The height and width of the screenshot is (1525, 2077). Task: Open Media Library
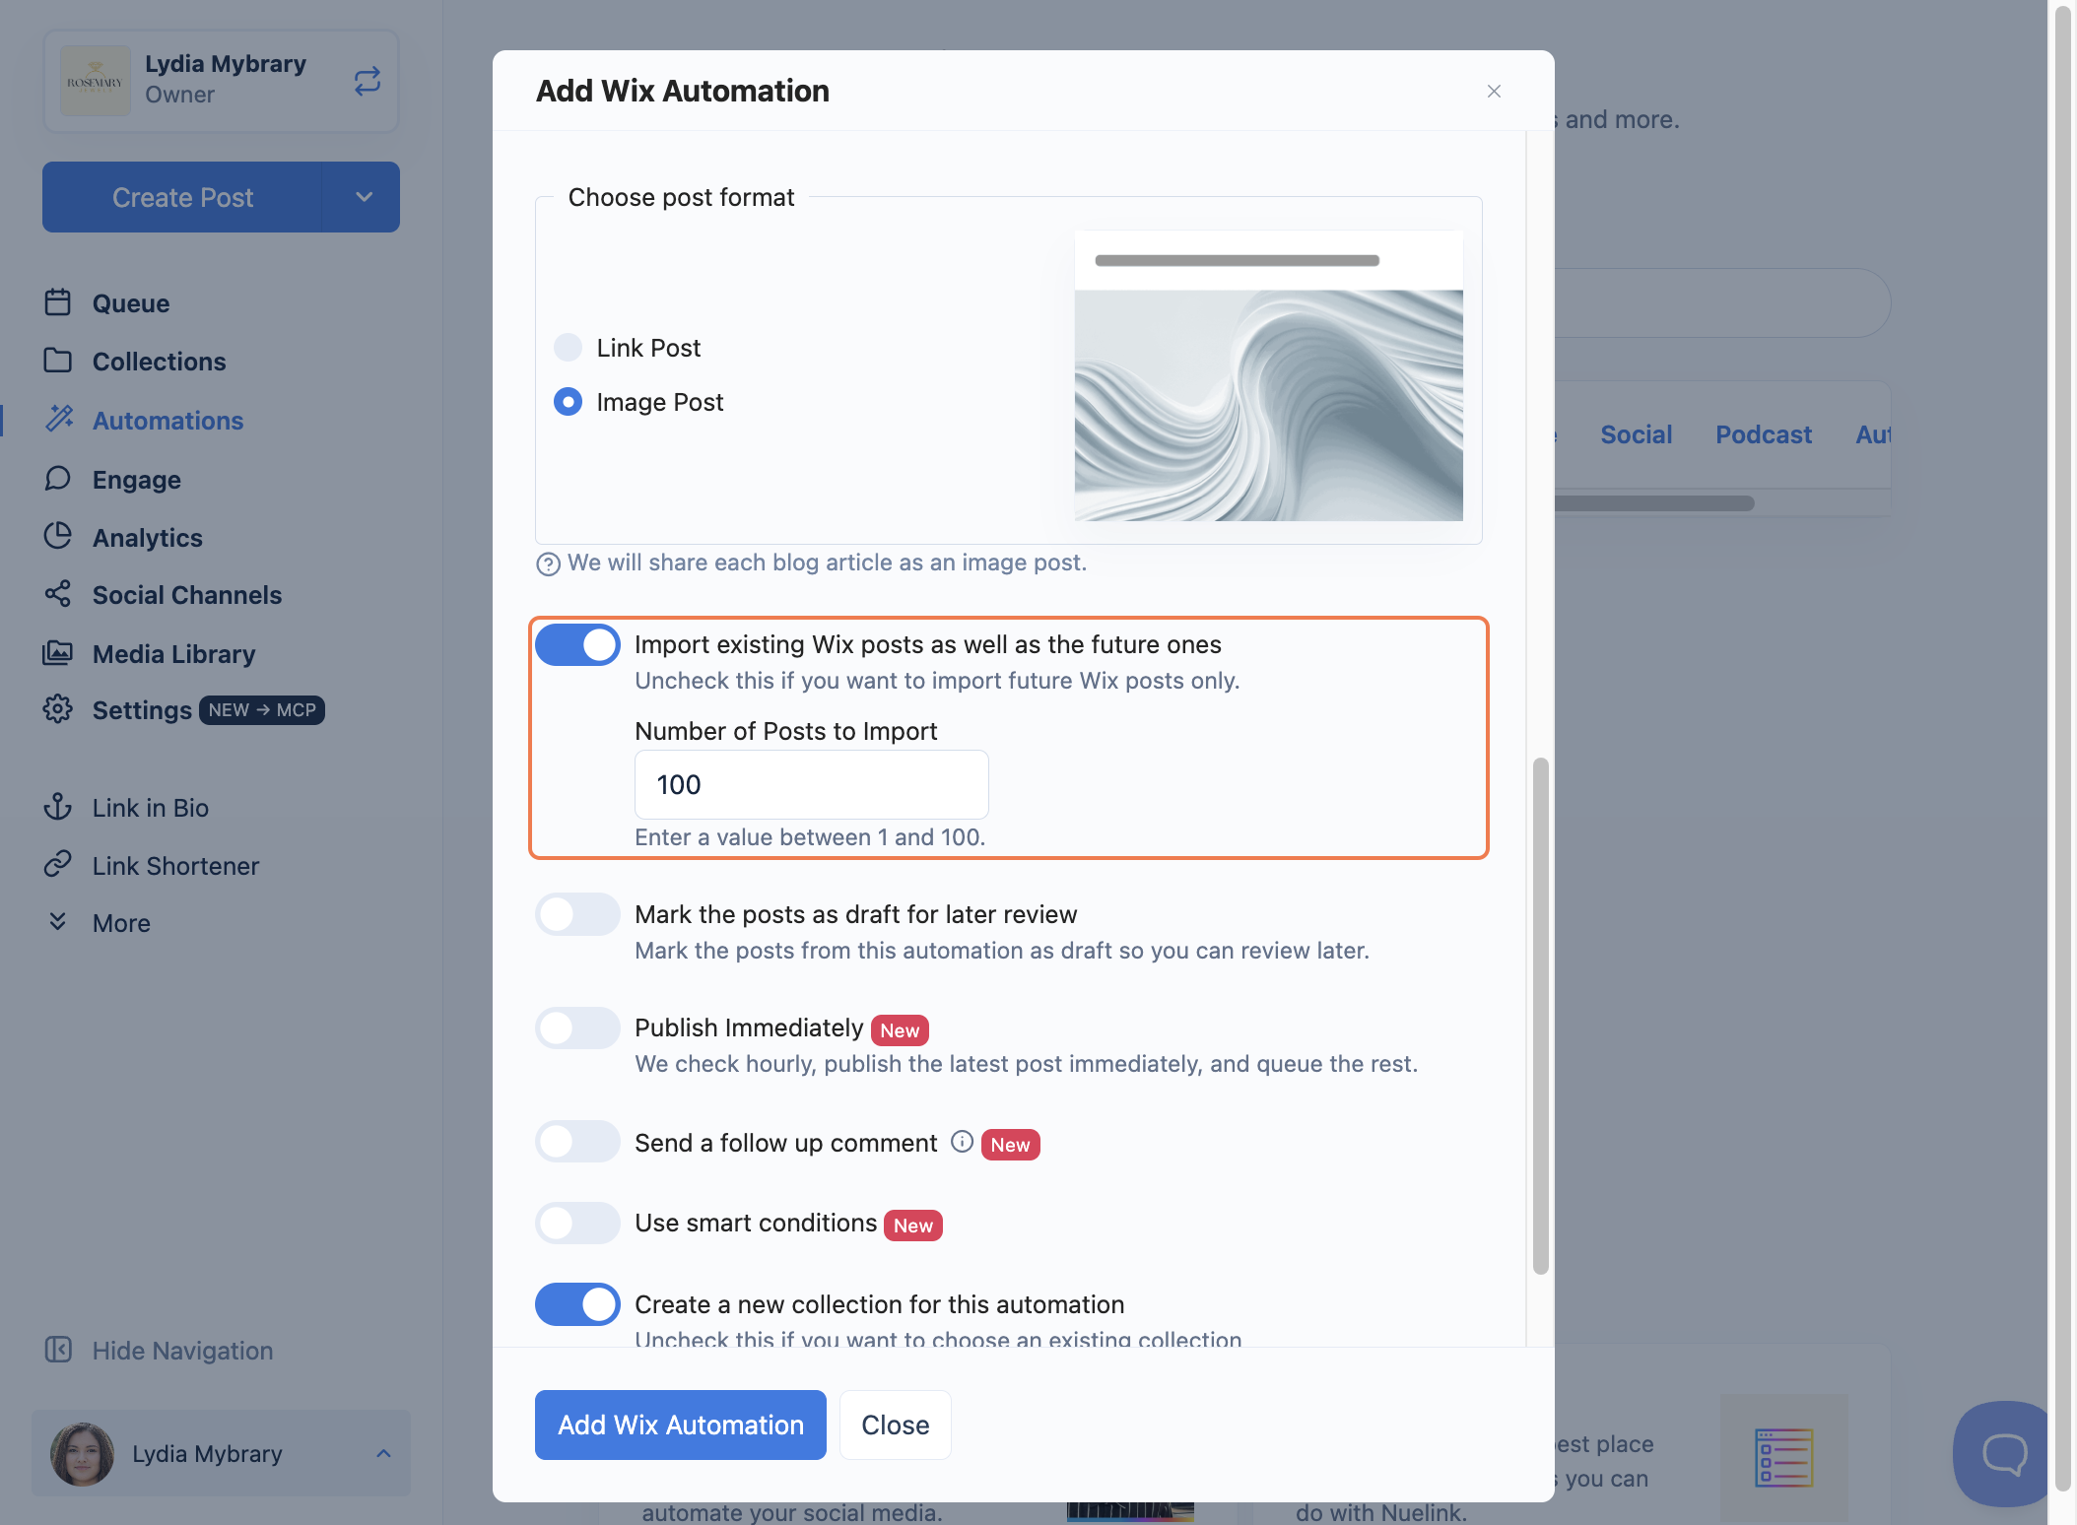[174, 653]
